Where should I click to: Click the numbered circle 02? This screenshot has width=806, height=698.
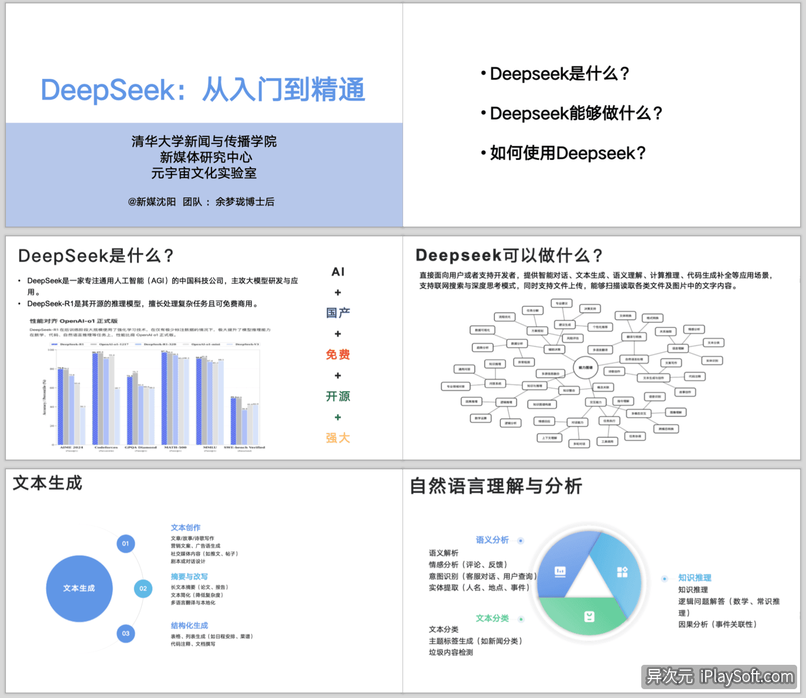pos(142,588)
